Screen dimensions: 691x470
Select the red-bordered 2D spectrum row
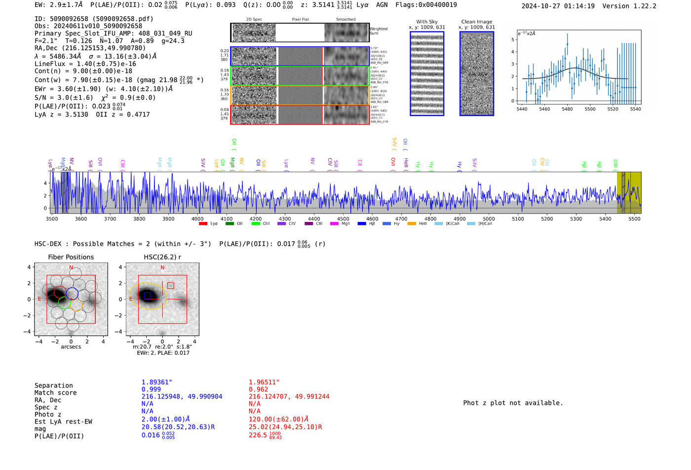pyautogui.click(x=300, y=114)
